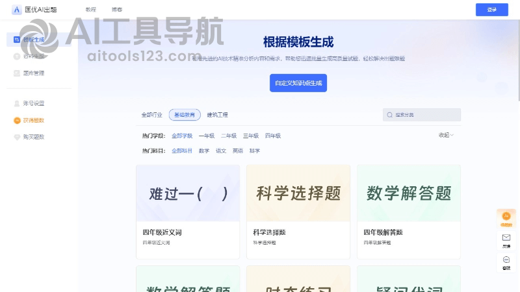Viewport: 520px width, 292px height.
Task: Select the 全部行业 tab
Action: coord(151,115)
